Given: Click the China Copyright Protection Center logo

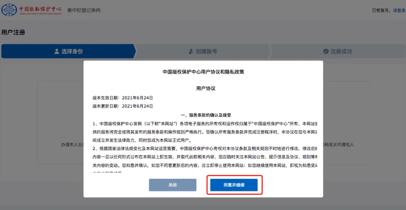Looking at the screenshot, I should [31, 10].
